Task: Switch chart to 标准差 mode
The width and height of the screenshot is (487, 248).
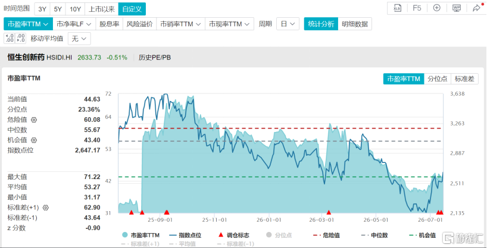Action: (x=464, y=79)
